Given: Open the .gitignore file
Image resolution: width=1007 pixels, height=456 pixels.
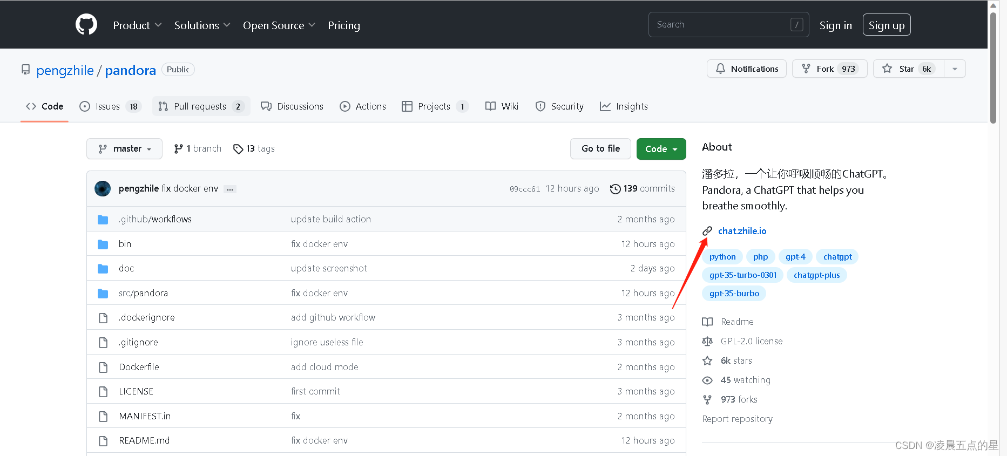Looking at the screenshot, I should click(x=139, y=342).
